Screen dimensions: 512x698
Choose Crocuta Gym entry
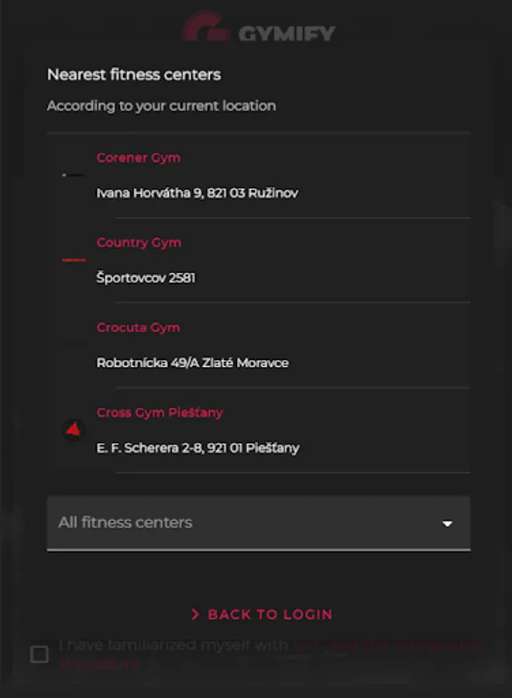(x=138, y=327)
